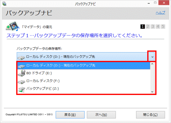
Task: Click the バックアップデータの保存場所: label
Action: point(39,49)
